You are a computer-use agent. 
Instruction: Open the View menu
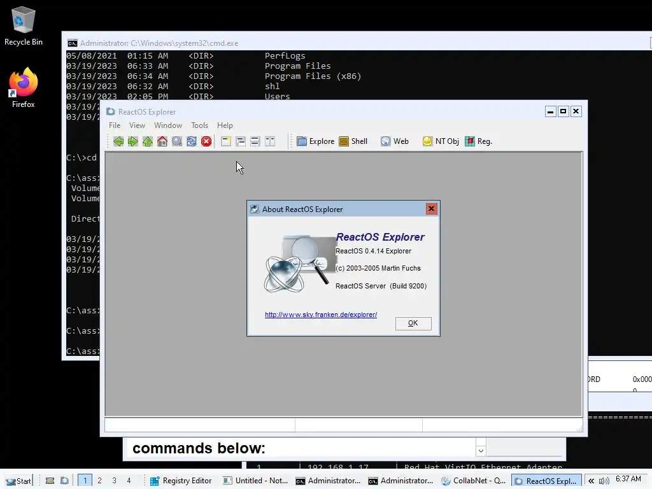click(x=137, y=125)
